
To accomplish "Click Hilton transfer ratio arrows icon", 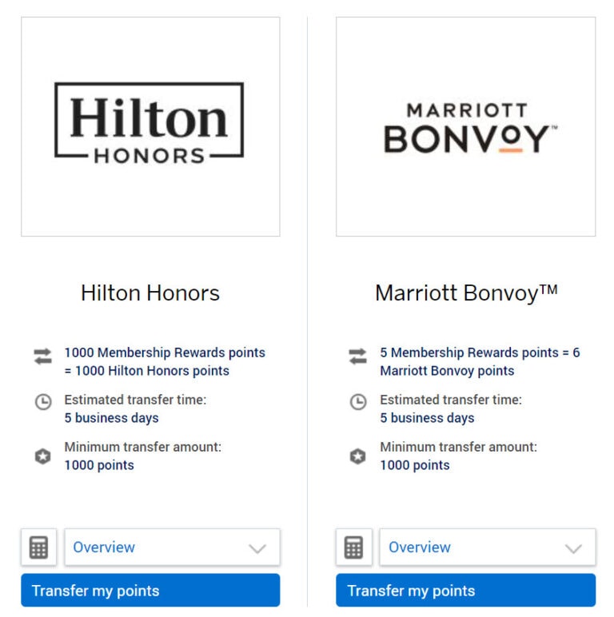I will point(42,357).
